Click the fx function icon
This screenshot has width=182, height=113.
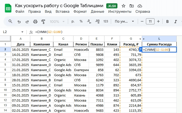point(31,32)
